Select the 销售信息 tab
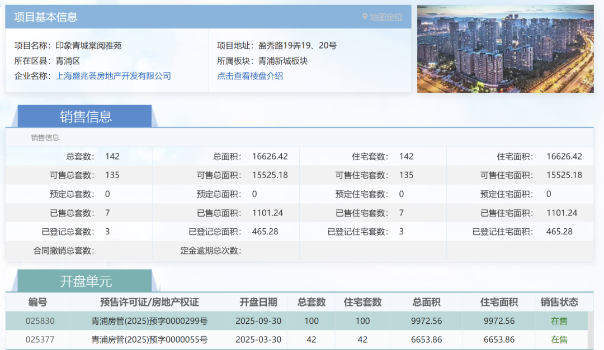 point(85,116)
